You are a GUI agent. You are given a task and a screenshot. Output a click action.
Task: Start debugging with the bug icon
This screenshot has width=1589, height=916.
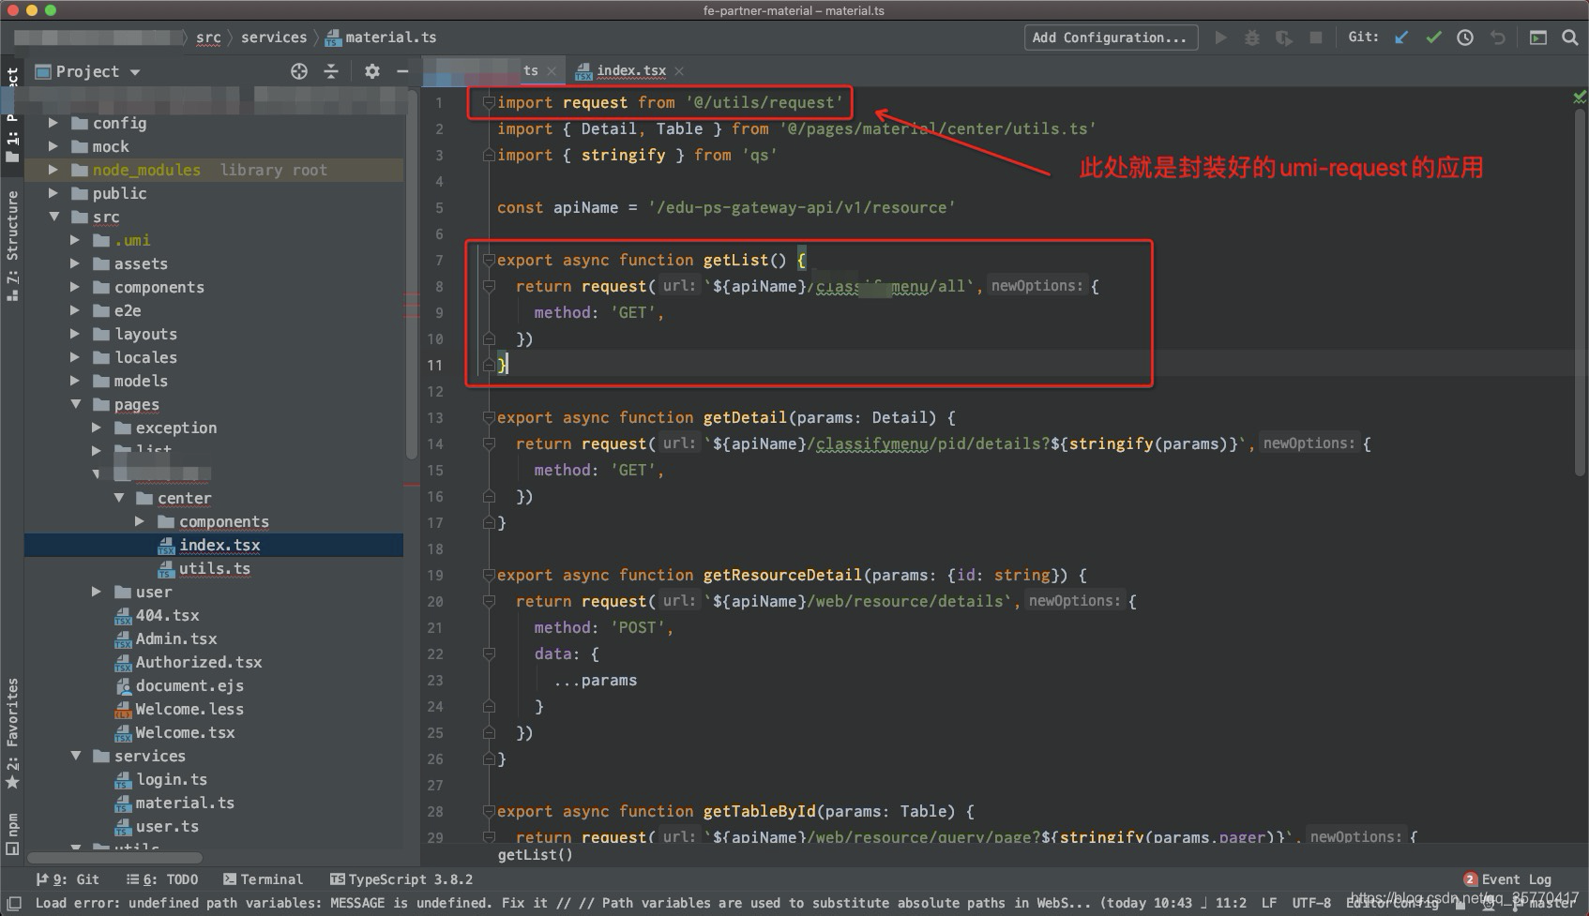click(x=1251, y=38)
